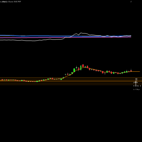This screenshot has width=142, height=142.
Task: Click the magenta moving-average line
Action: point(66,37)
